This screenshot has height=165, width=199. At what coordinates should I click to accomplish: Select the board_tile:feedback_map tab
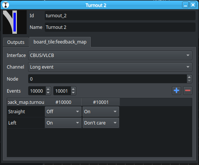point(60,42)
